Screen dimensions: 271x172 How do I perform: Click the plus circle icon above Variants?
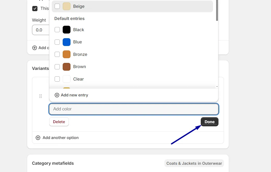click(35, 48)
